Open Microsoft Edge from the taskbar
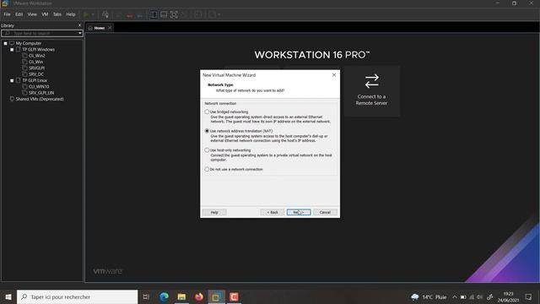Image resolution: width=540 pixels, height=304 pixels. (164, 296)
